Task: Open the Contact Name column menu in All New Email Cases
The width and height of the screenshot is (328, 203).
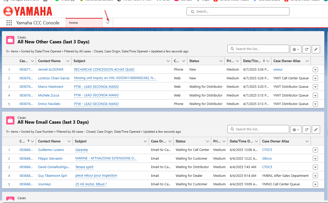Action: [69, 141]
